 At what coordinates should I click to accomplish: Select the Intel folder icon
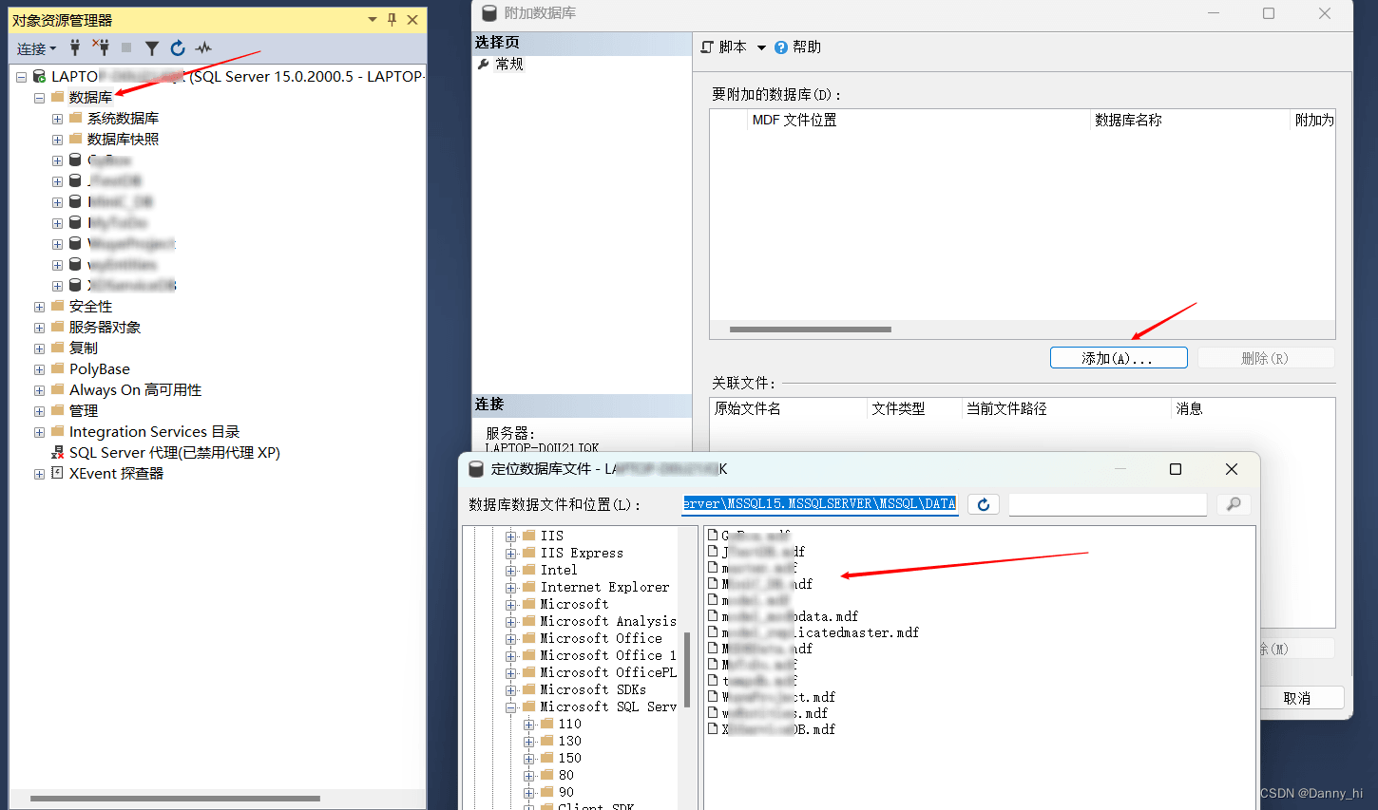click(529, 570)
